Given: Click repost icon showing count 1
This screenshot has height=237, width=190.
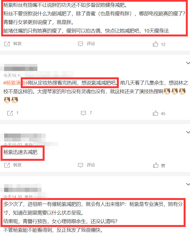Looking at the screenshot, I should (x=10, y=113).
